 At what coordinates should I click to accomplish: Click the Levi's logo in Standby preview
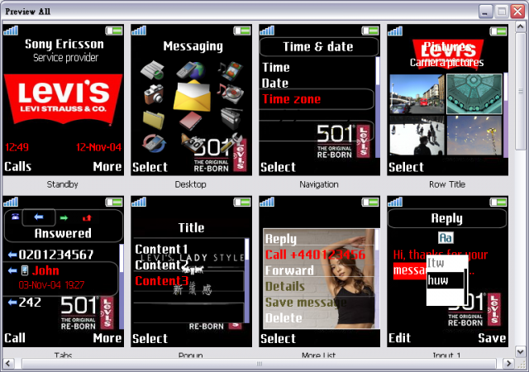pyautogui.click(x=64, y=99)
